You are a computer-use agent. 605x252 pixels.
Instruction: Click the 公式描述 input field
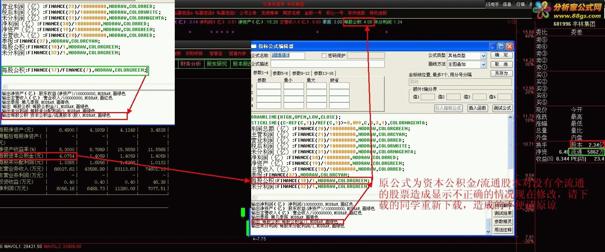pos(327,64)
